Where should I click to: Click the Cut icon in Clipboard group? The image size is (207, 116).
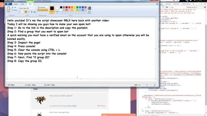12,7
